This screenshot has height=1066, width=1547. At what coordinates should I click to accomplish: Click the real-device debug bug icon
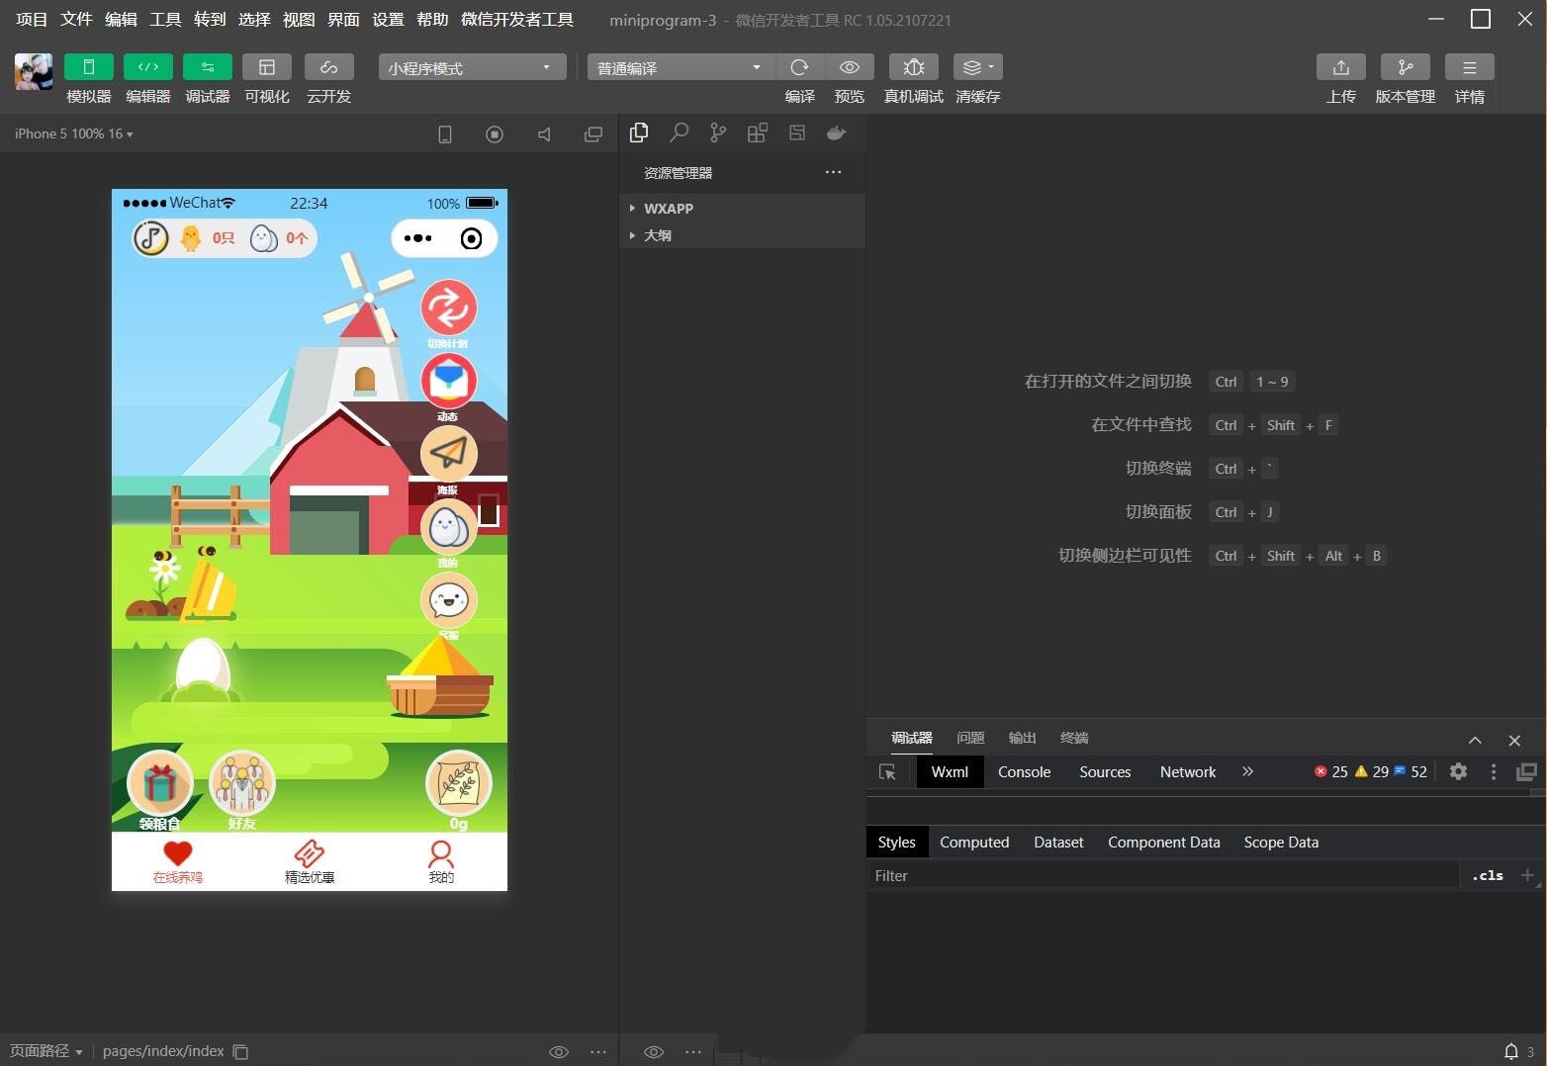(x=913, y=67)
